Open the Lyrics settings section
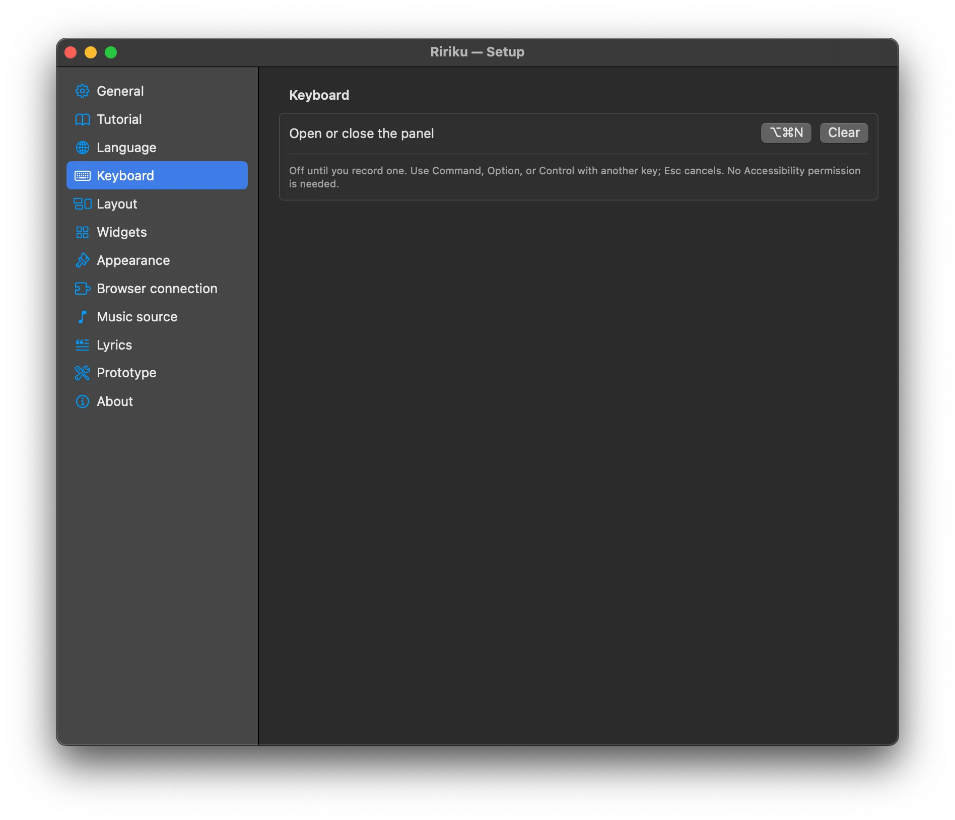Image resolution: width=955 pixels, height=820 pixels. click(157, 345)
